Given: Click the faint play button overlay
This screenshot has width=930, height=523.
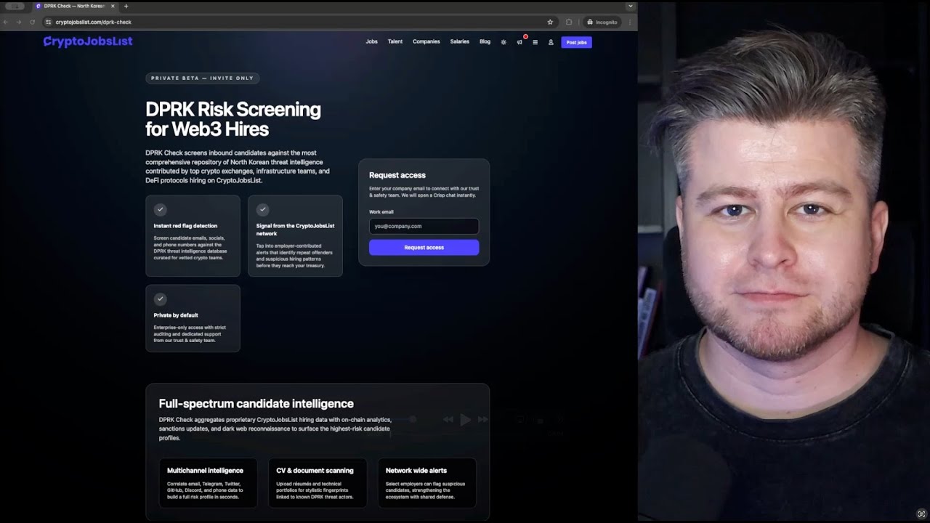Looking at the screenshot, I should pos(465,419).
